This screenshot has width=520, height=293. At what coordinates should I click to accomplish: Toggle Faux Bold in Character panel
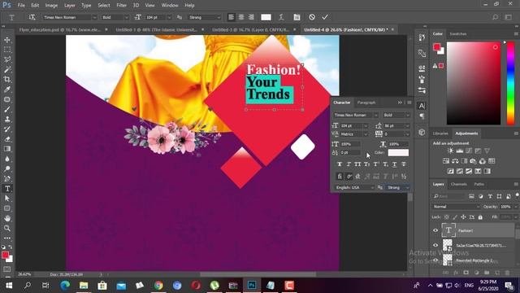pyautogui.click(x=340, y=164)
